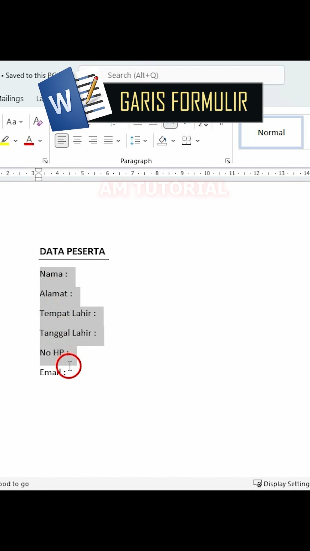
Task: Click the Display Settings button
Action: click(282, 484)
